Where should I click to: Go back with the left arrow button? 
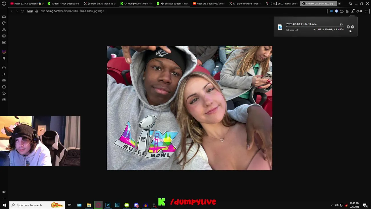(x=12, y=11)
